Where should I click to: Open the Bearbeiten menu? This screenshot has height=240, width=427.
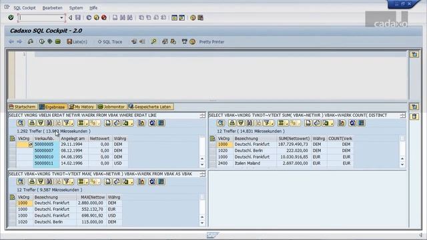[52, 8]
